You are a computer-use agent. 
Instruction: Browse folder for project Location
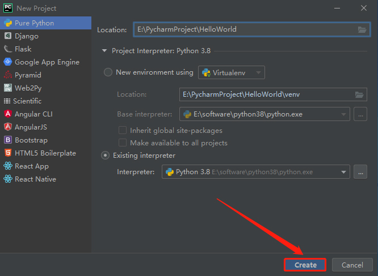coord(362,30)
